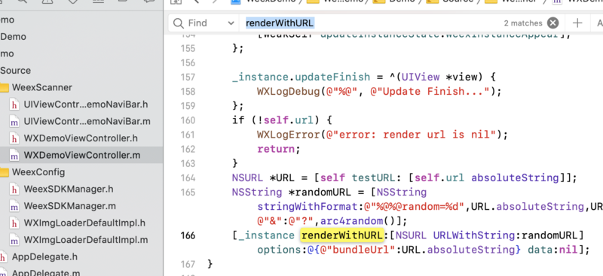Add a search option with the plus button

tap(577, 23)
